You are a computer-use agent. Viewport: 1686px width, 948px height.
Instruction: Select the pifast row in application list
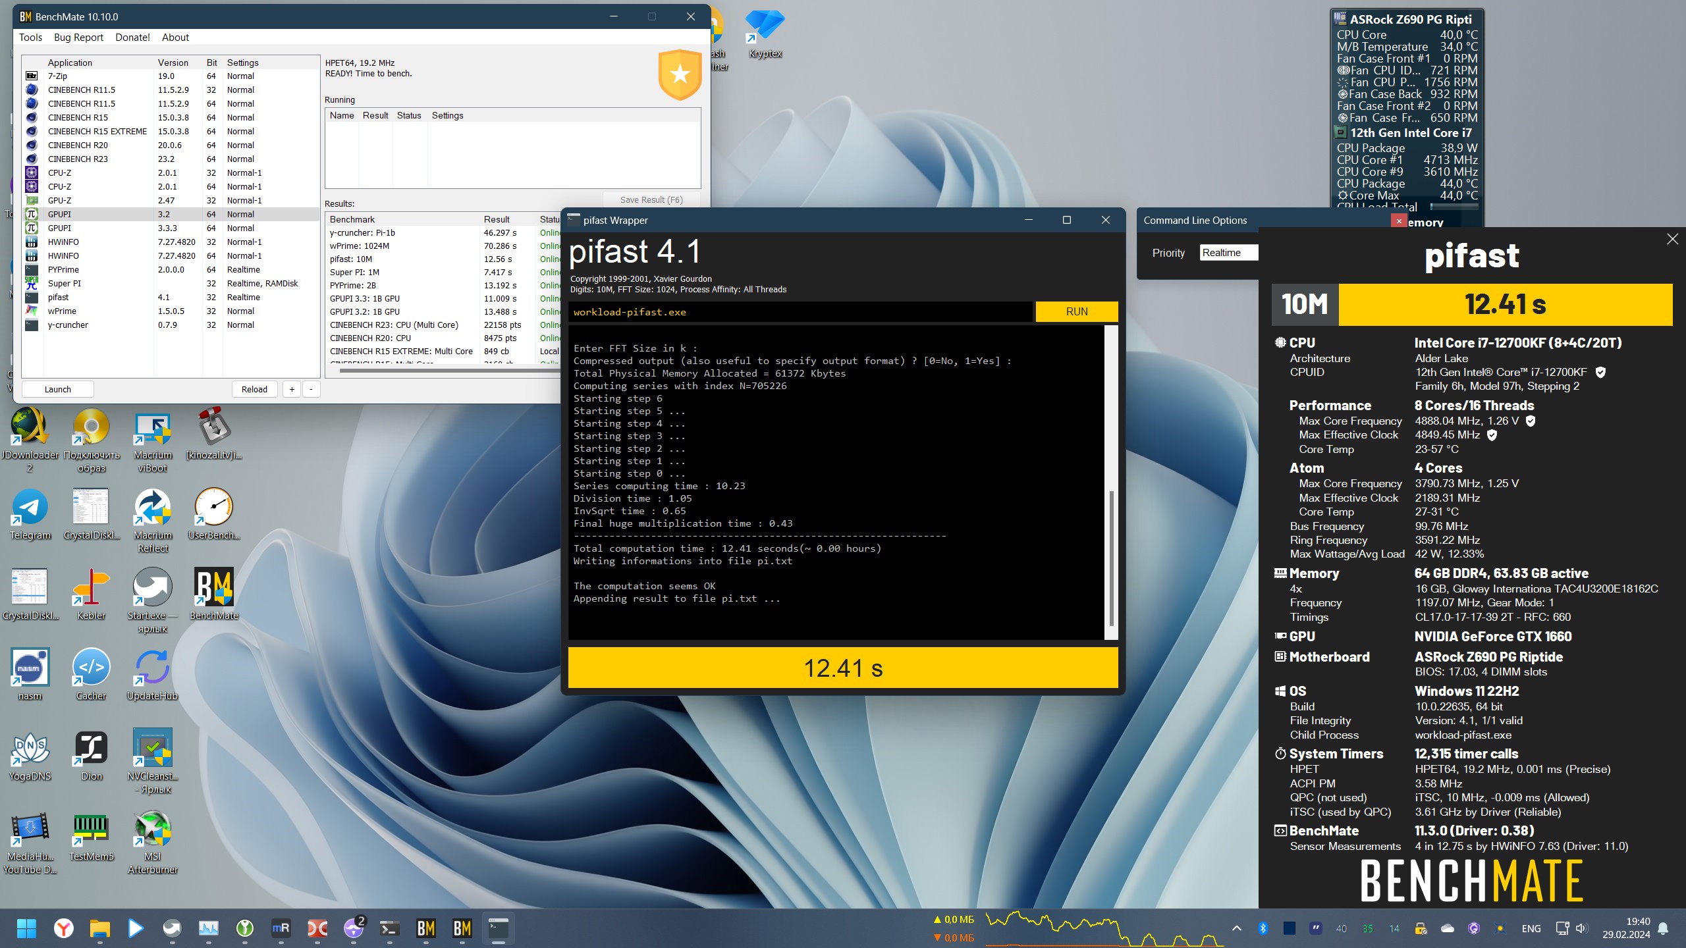[170, 297]
